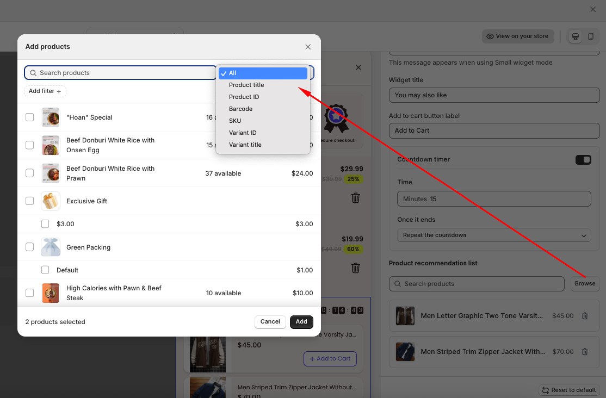Click the Add to cart button label field
Image resolution: width=606 pixels, height=398 pixels.
pos(494,130)
